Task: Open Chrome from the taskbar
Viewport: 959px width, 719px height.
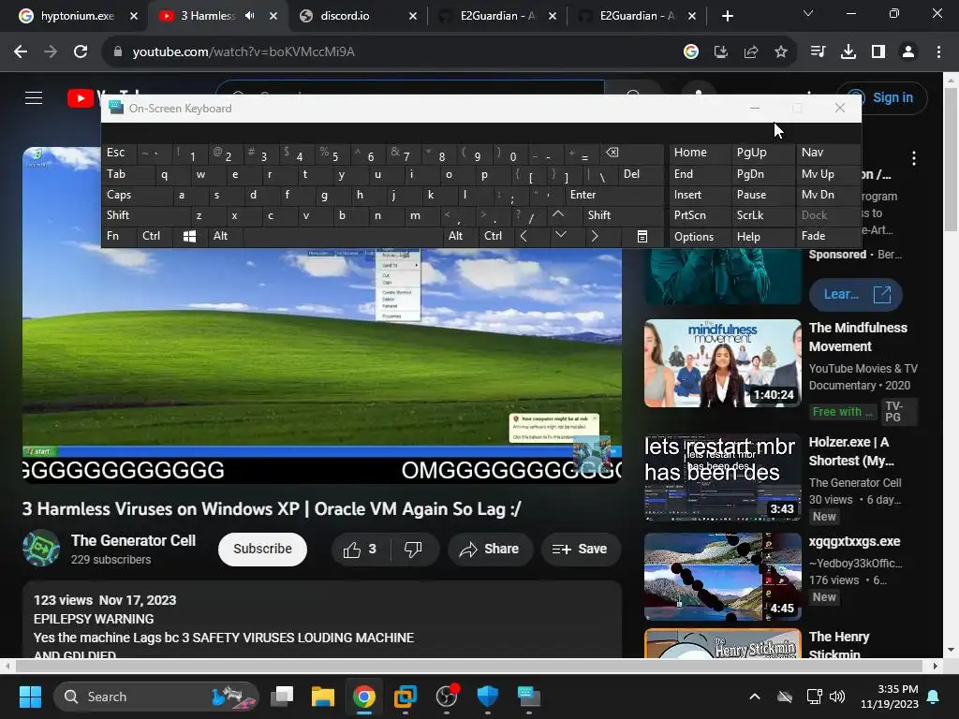Action: (x=364, y=697)
